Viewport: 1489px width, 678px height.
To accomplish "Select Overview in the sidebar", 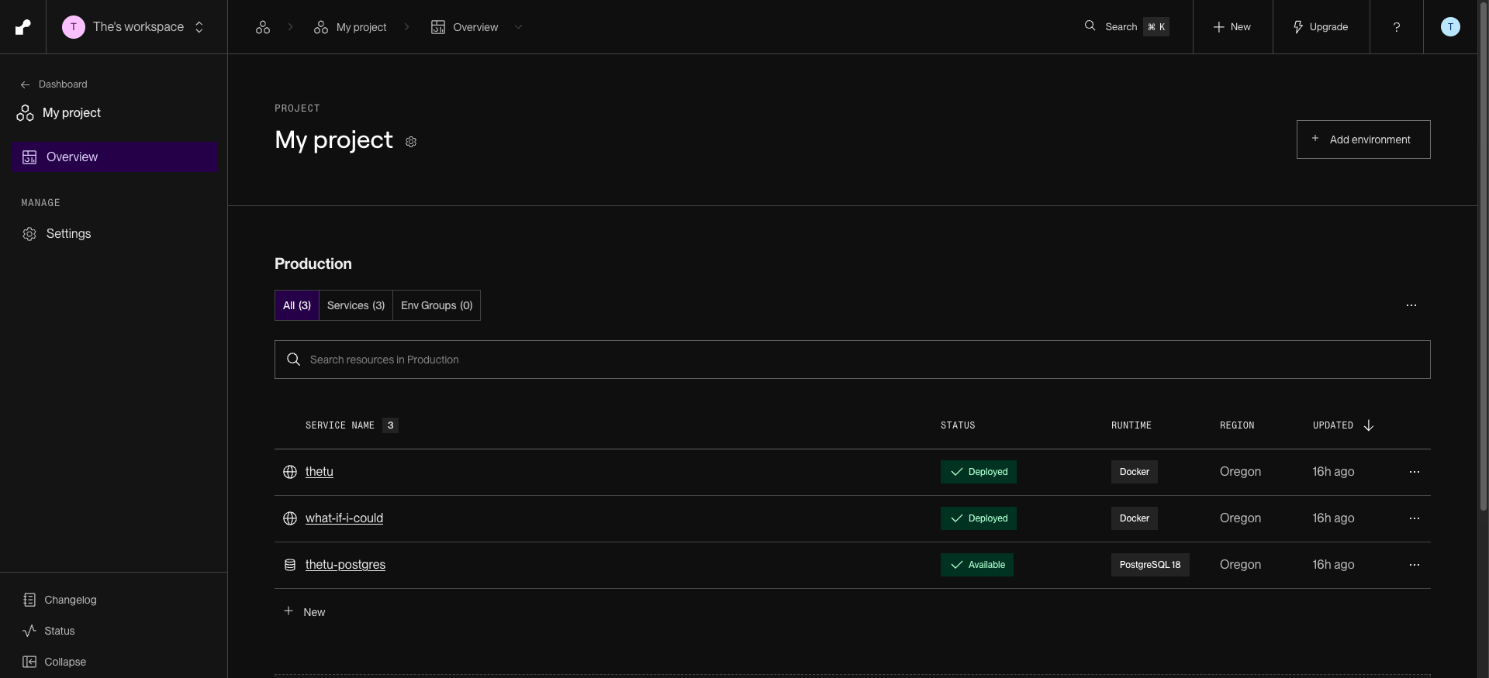I will tap(116, 157).
